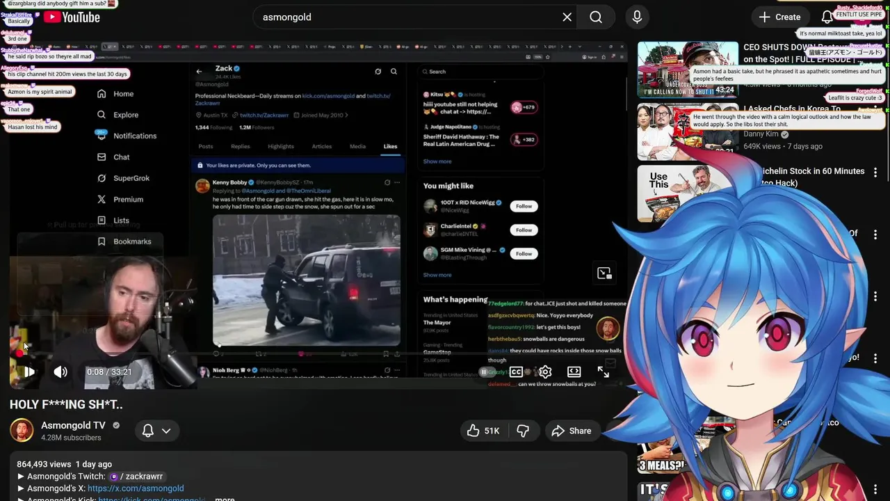The height and width of the screenshot is (501, 890).
Task: Enter fullscreen mode
Action: 603,372
